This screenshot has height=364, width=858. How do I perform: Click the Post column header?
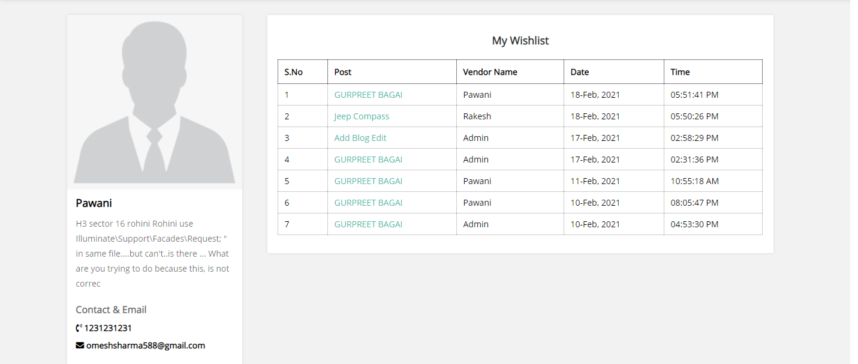(343, 72)
